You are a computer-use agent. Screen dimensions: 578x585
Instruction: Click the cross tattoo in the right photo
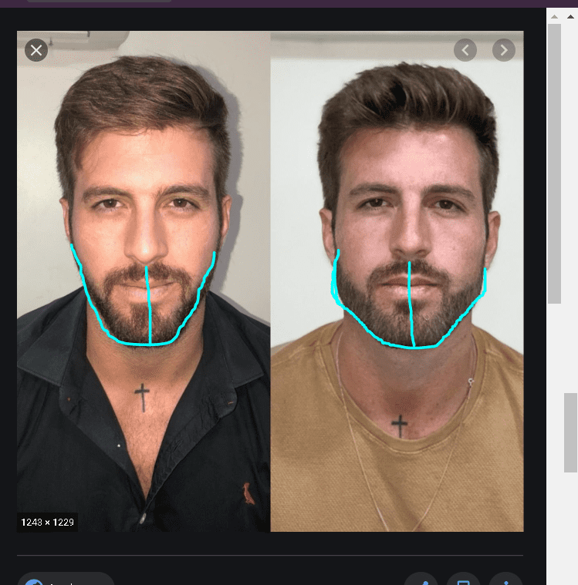[x=400, y=425]
